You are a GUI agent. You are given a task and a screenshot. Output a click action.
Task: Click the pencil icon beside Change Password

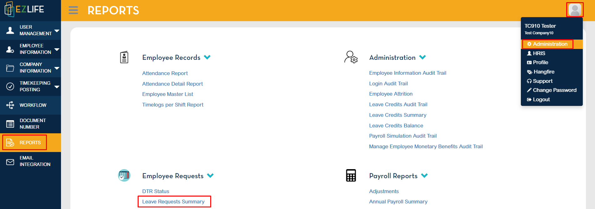coord(529,90)
